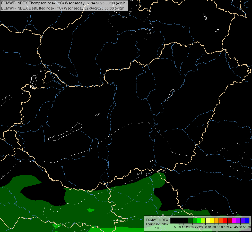Click the dark red 39–40 legend swatch
This screenshot has width=252, height=232.
pos(230,220)
